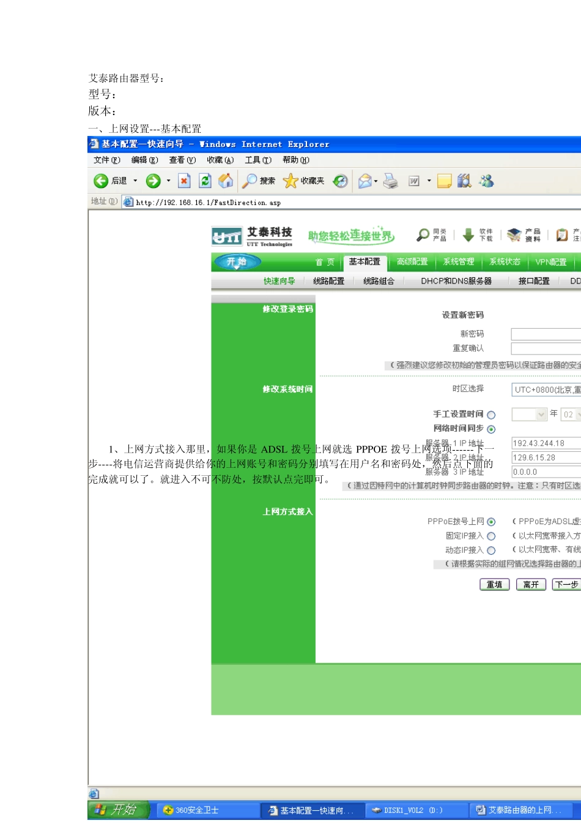581x823 pixels.
Task: Click the 下一步 next button
Action: pos(566,585)
